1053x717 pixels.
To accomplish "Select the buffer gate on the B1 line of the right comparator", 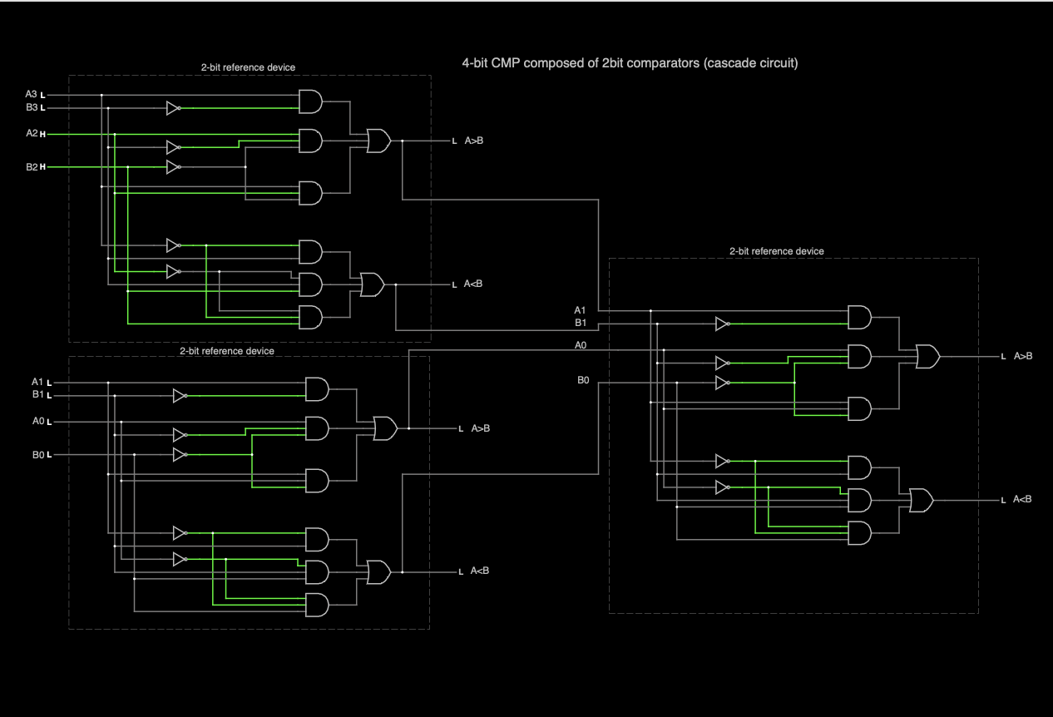I will 721,324.
